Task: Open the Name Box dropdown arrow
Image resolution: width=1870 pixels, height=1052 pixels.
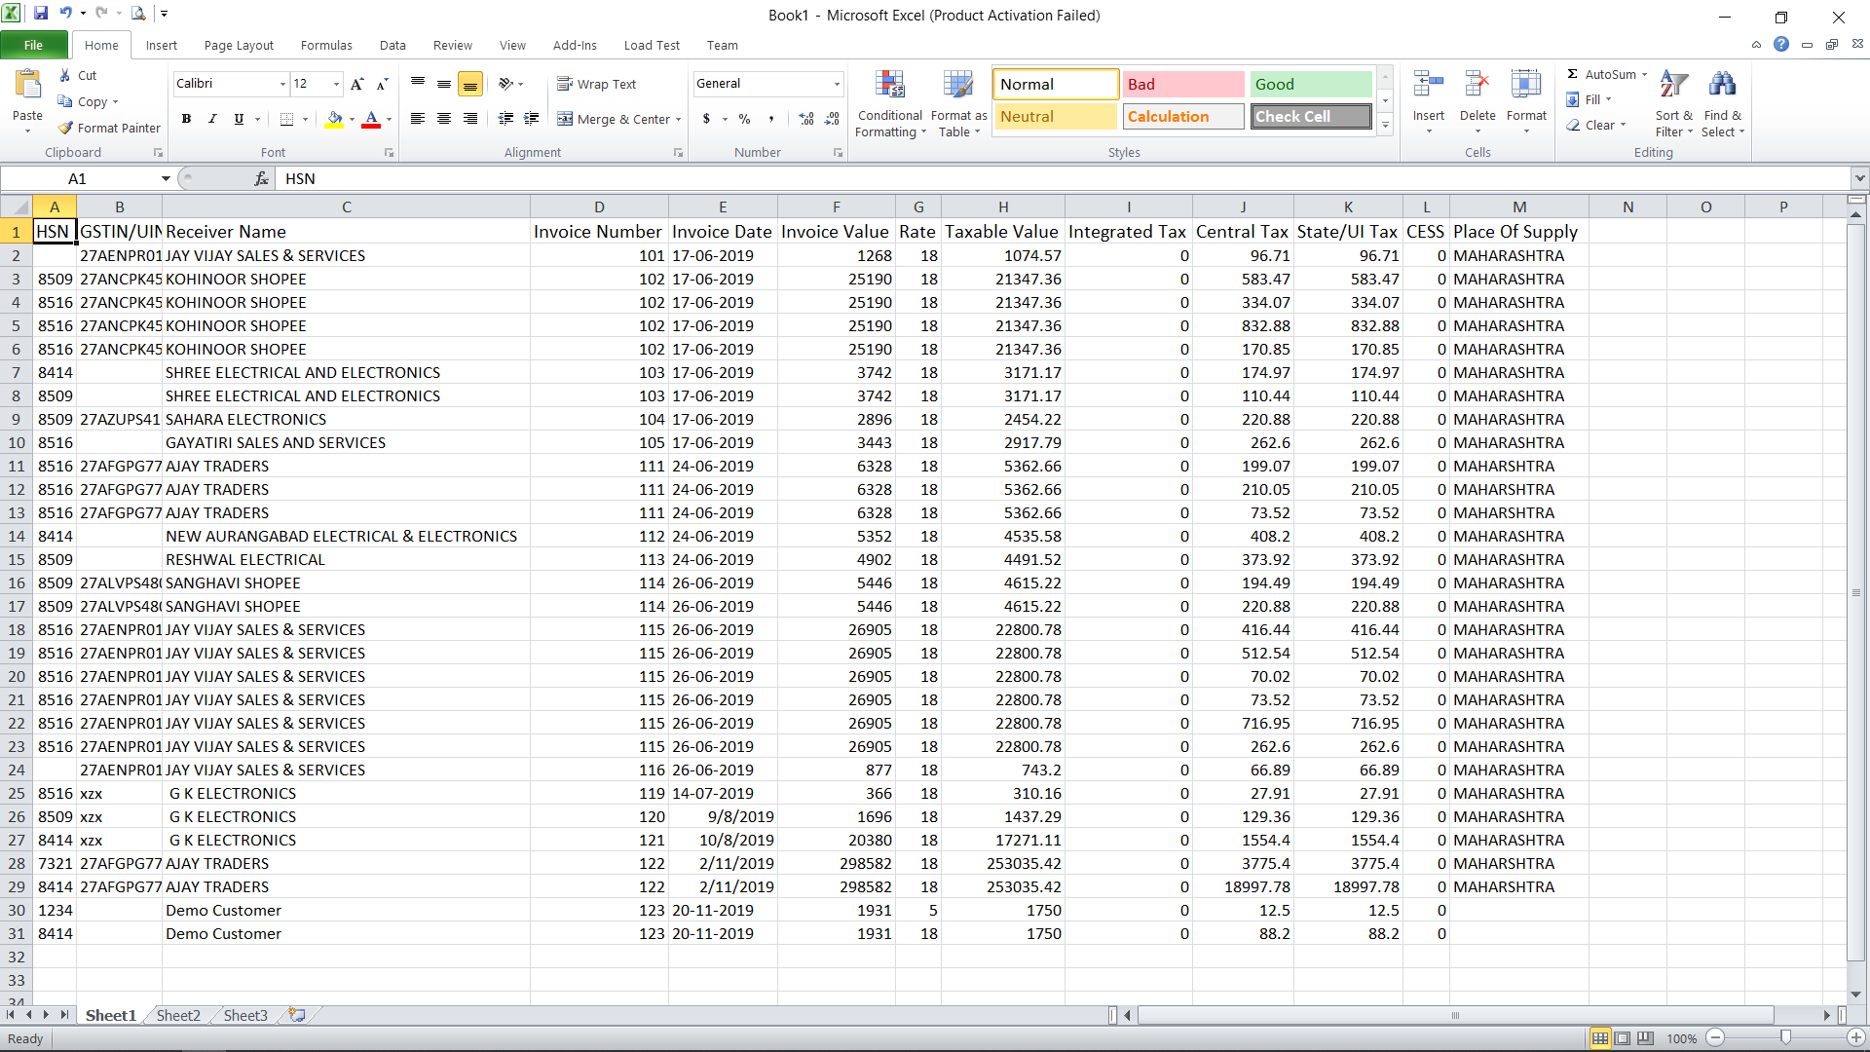Action: [x=166, y=178]
